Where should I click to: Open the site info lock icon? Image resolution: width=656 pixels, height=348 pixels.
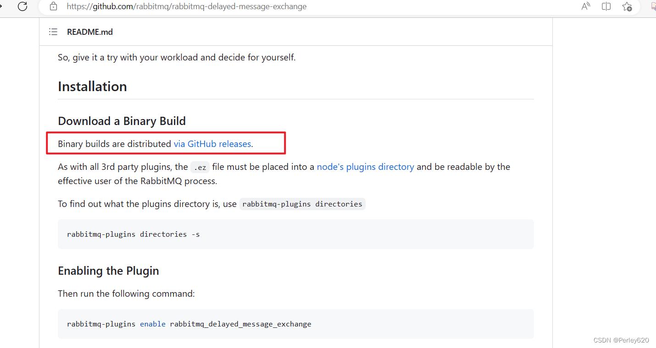pyautogui.click(x=54, y=6)
